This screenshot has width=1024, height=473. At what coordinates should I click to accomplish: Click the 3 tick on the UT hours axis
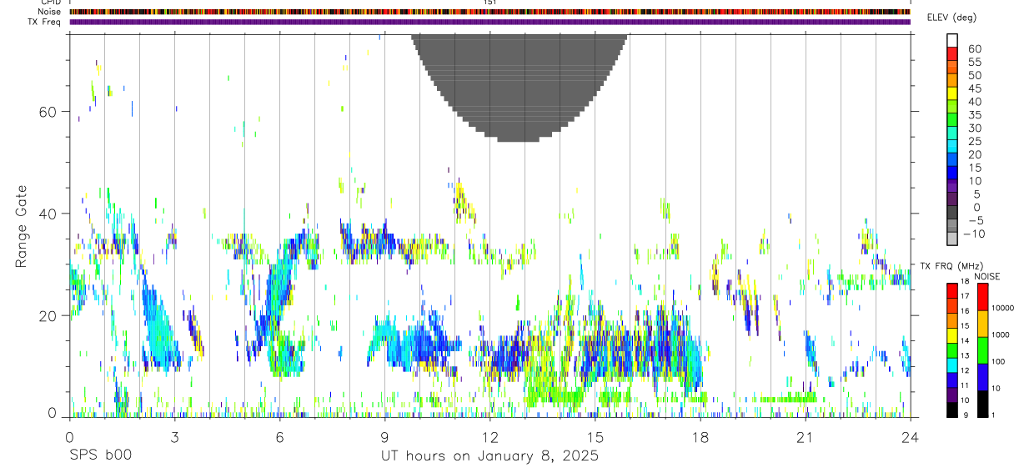tap(174, 437)
